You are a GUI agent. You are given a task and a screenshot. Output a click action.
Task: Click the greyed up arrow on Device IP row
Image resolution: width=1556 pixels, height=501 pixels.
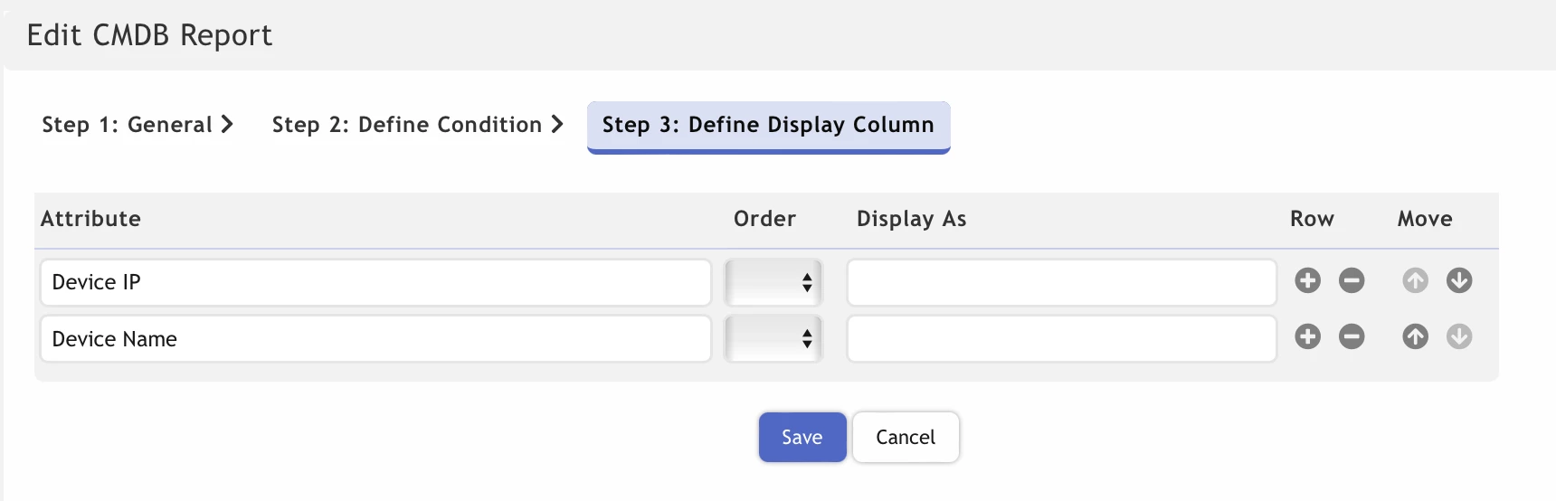click(1416, 280)
